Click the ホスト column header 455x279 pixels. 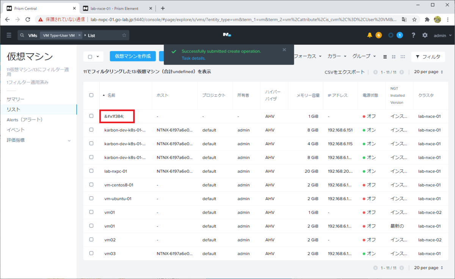click(162, 96)
